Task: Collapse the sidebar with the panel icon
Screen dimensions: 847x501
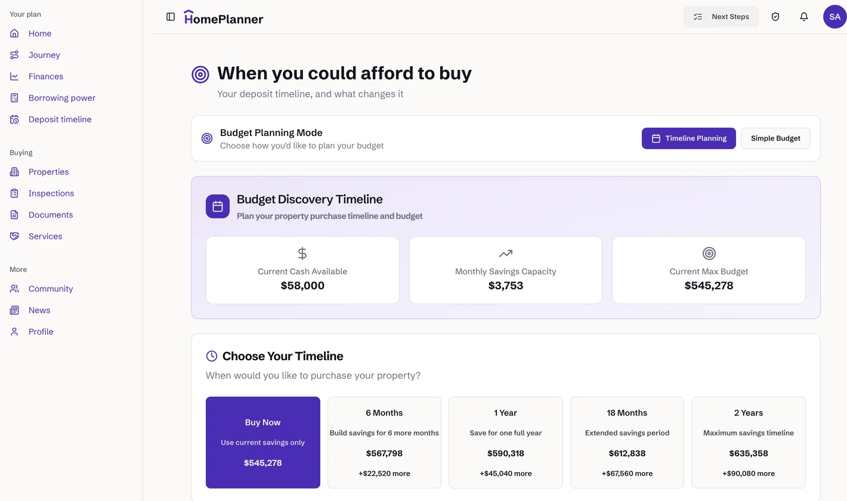Action: click(171, 17)
